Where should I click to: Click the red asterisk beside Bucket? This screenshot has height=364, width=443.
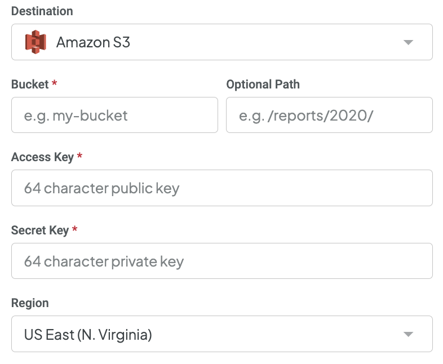pyautogui.click(x=54, y=83)
